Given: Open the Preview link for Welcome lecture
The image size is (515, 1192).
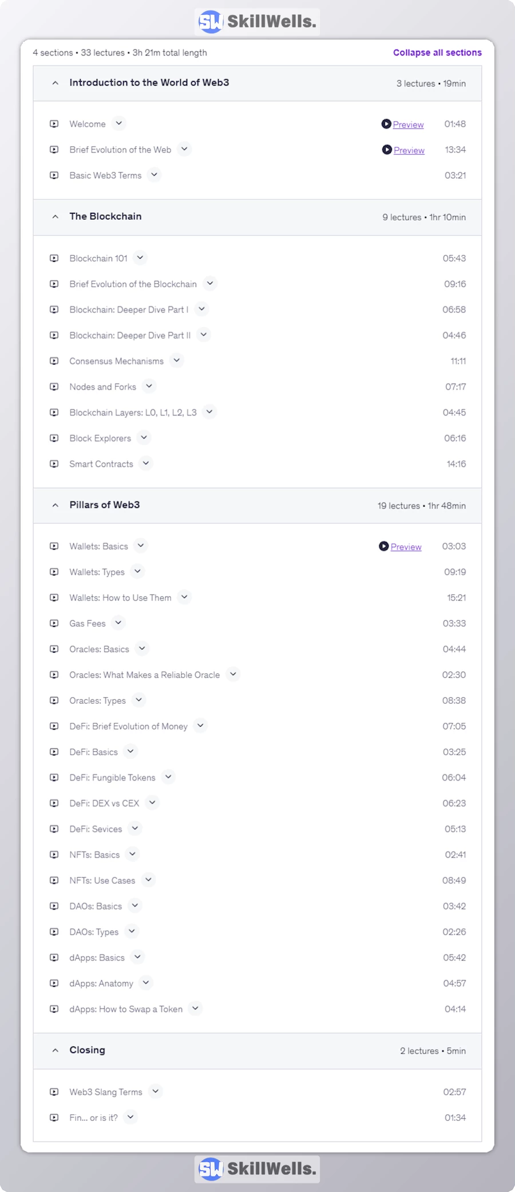Looking at the screenshot, I should 408,124.
